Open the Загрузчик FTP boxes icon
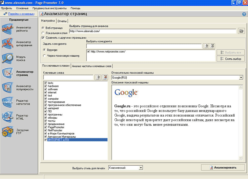Image resolution: width=248 pixels, height=179 pixels. coord(7,131)
